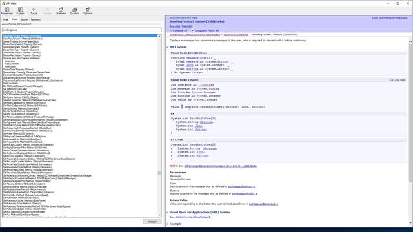413x232 pixels.
Task: Open the swMessageBoxBtn_e link
Action: coord(245,193)
